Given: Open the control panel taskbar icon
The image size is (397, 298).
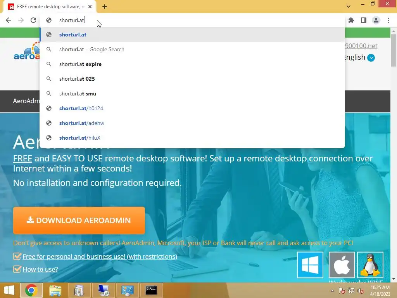Looking at the screenshot, I should (127, 290).
